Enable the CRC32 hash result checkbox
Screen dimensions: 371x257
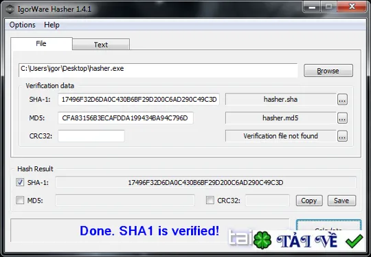coord(210,200)
